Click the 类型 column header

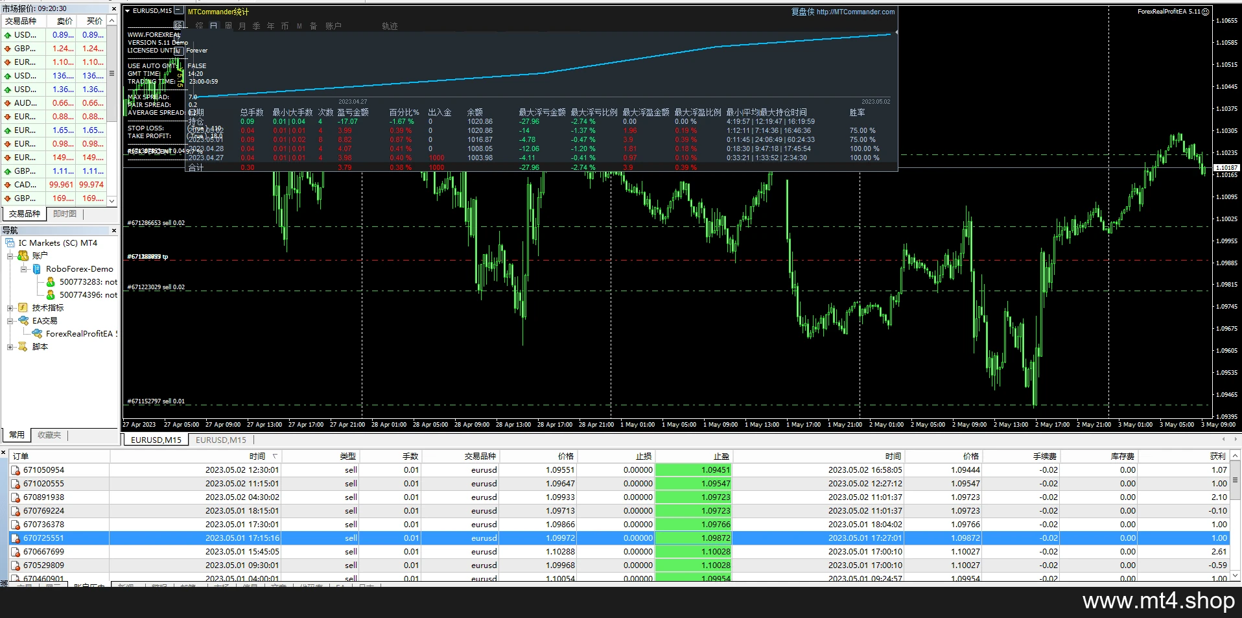[320, 457]
